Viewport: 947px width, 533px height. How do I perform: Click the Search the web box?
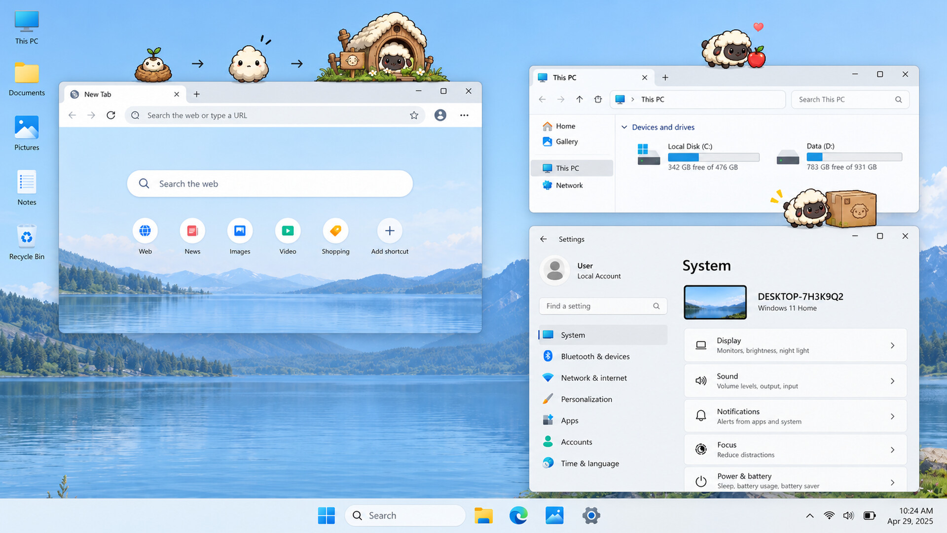[x=270, y=184]
